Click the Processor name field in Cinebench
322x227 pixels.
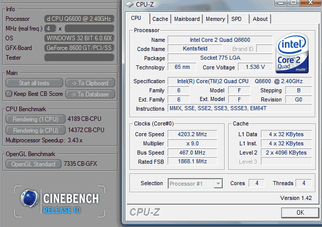click(79, 19)
